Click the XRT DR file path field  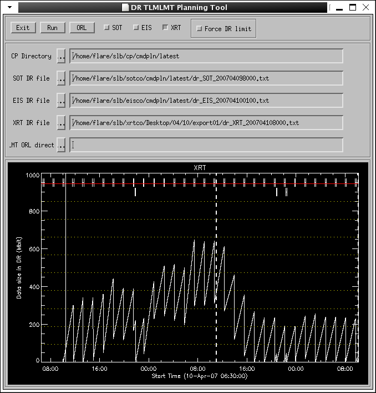tap(206, 123)
